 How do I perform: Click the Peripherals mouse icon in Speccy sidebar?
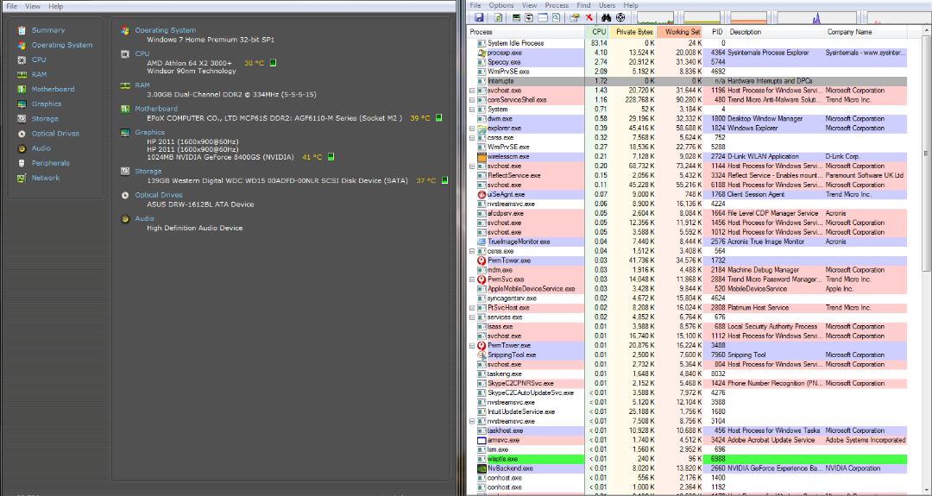pyautogui.click(x=22, y=163)
